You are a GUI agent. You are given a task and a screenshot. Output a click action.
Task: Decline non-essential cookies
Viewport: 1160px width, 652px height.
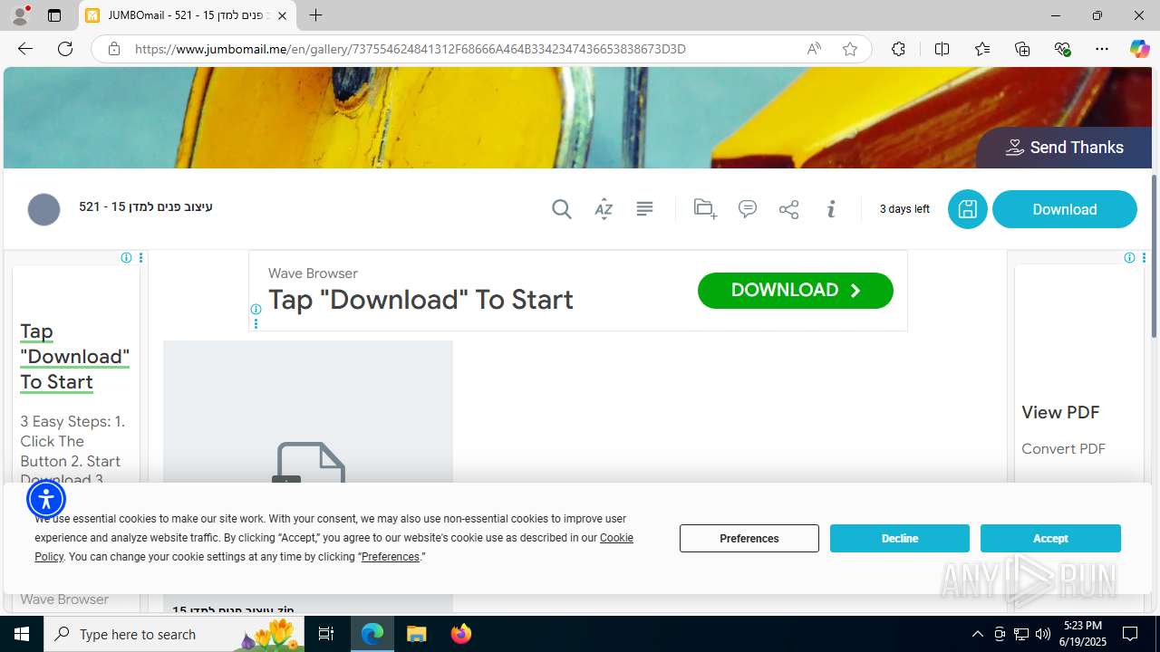900,538
